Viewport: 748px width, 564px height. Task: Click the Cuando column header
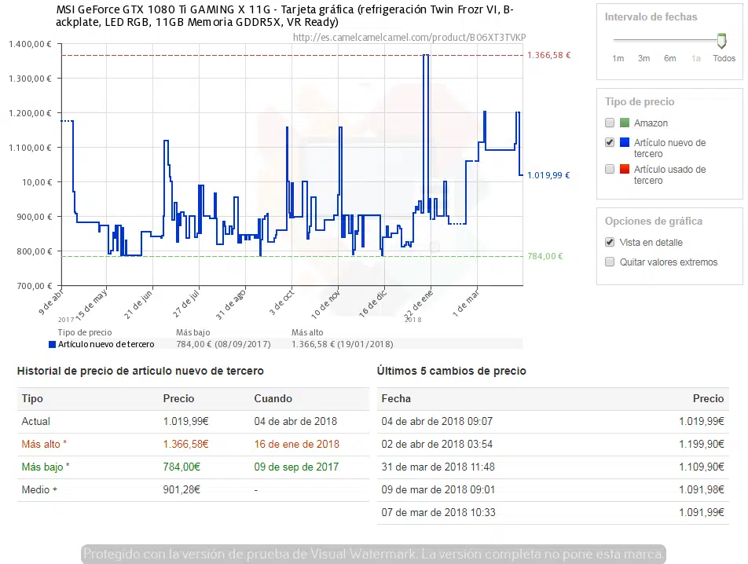pos(273,398)
